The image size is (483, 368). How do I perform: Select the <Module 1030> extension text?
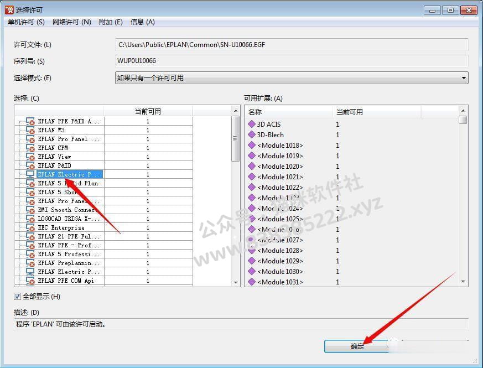(x=280, y=272)
